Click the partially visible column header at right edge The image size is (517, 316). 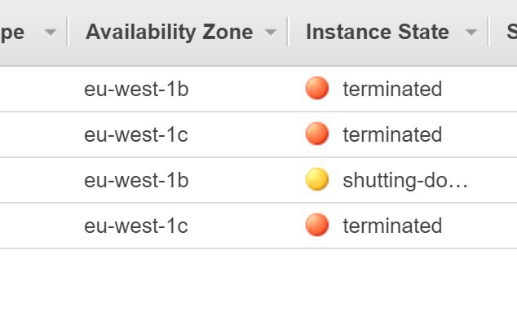512,32
